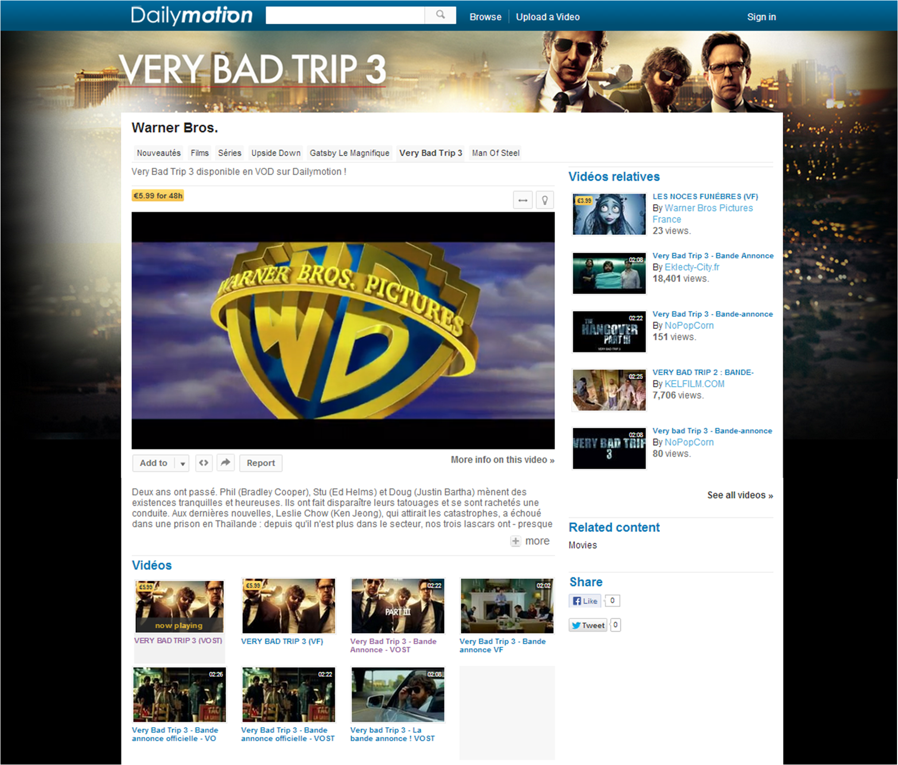Click the Sign in link
Viewport: 898px width, 765px height.
pos(761,16)
